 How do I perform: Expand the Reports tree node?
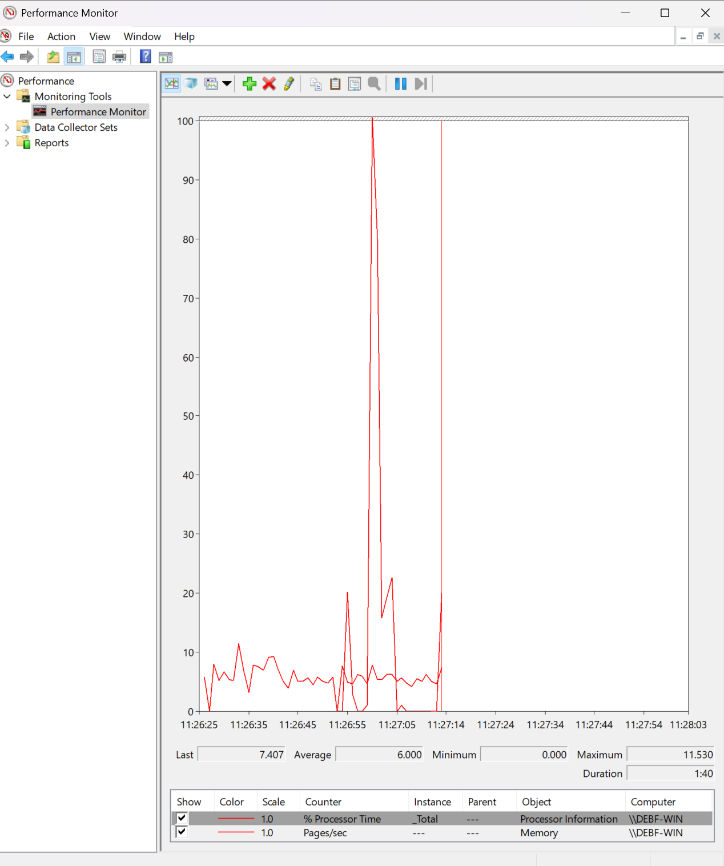pyautogui.click(x=7, y=143)
